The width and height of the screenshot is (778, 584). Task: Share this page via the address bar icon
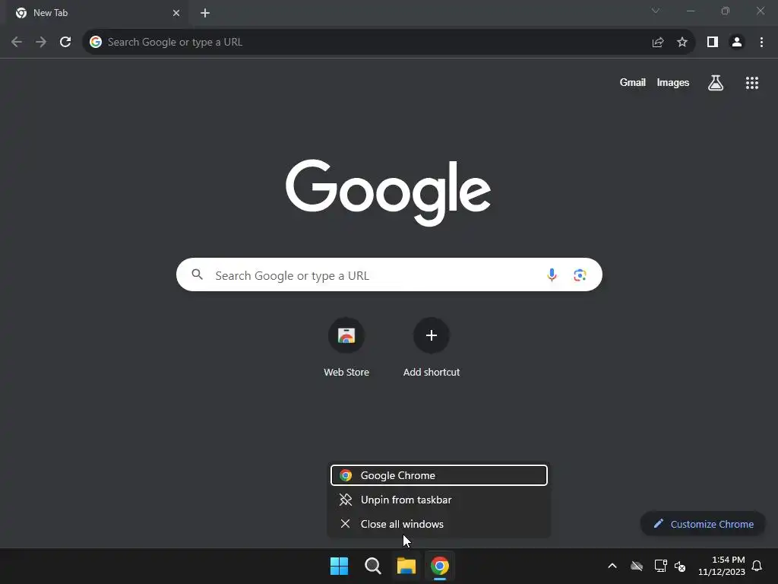pyautogui.click(x=658, y=43)
